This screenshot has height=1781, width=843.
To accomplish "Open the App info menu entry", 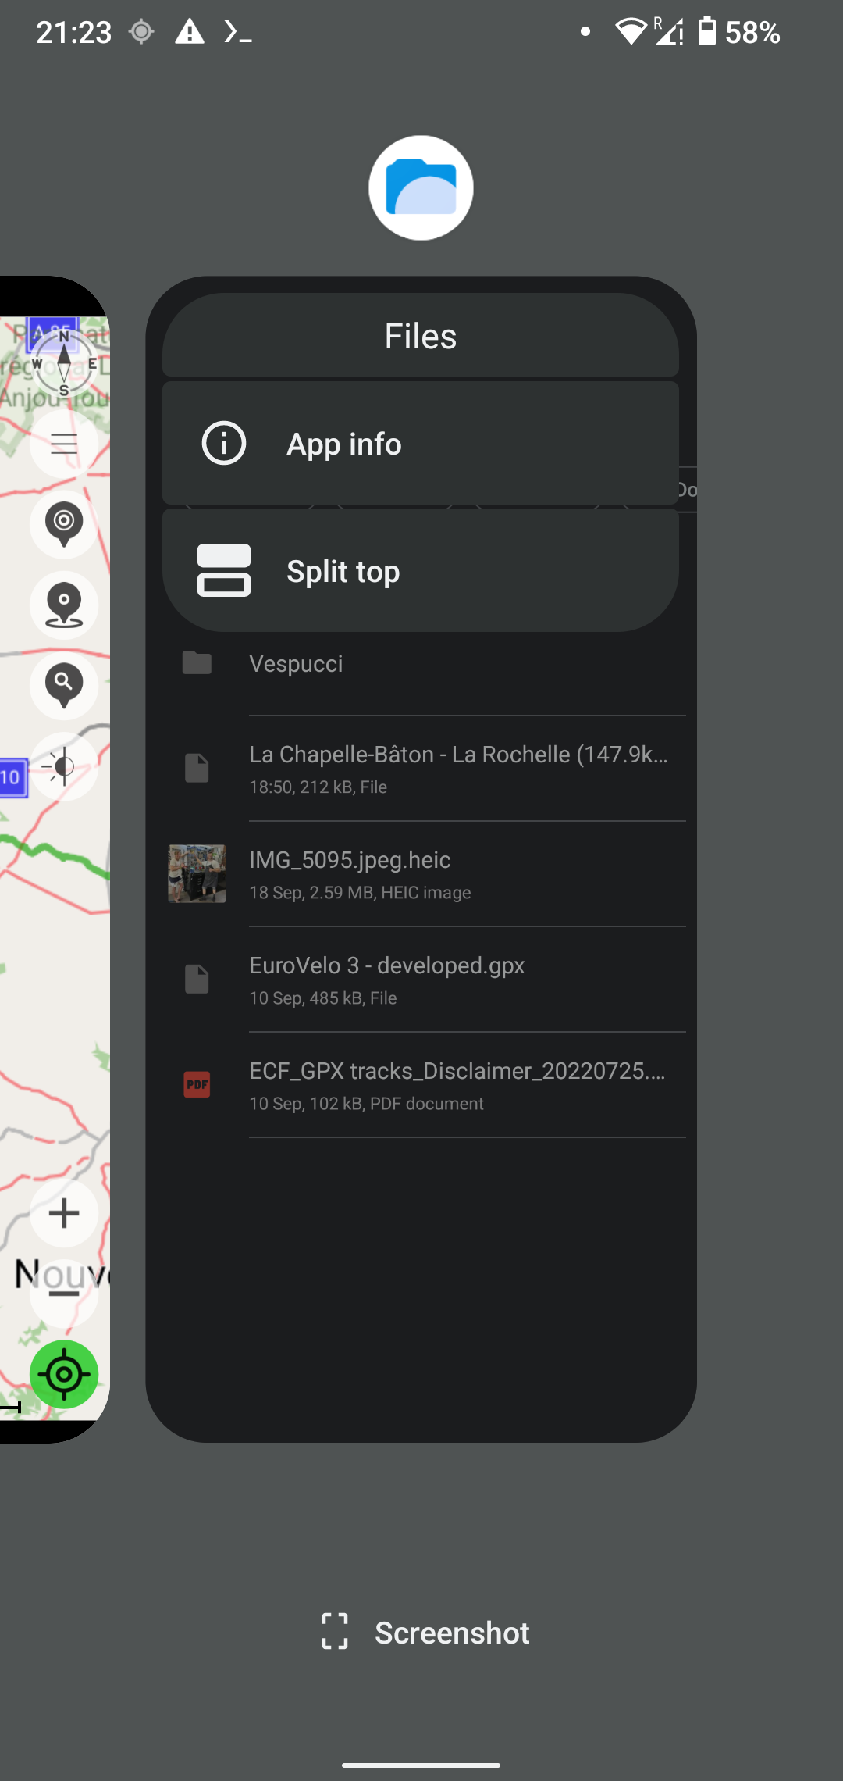I will pos(421,443).
